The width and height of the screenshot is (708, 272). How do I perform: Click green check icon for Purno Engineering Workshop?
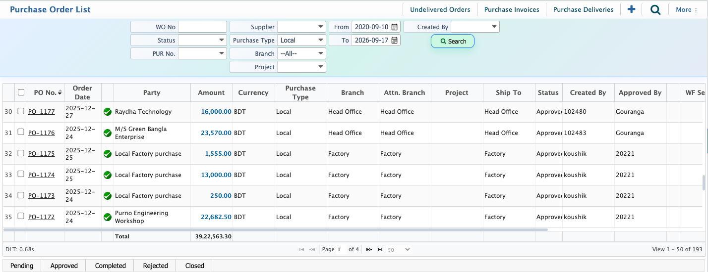(x=108, y=217)
